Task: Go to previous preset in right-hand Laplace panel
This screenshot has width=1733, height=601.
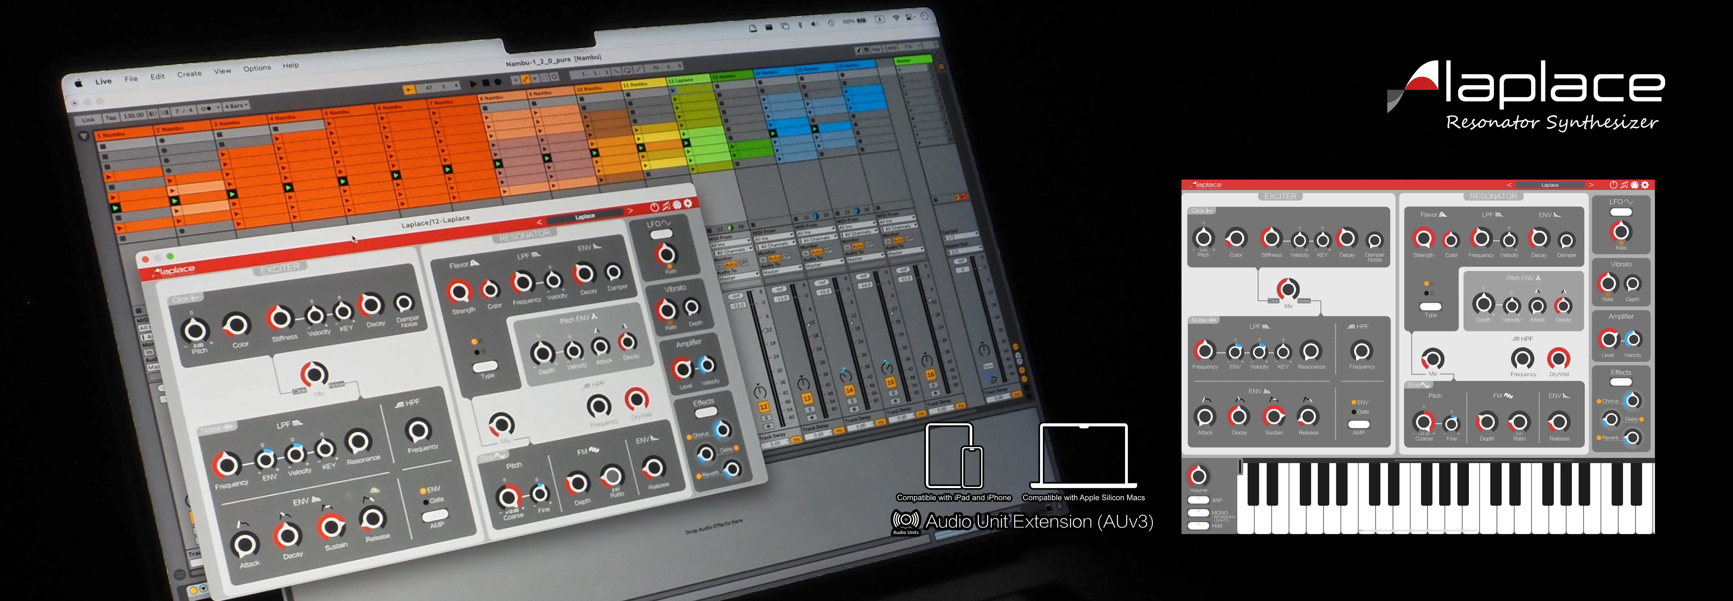Action: 1509,185
